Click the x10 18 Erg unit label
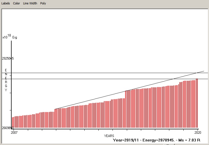Viewport: 209px width, 145px height. tap(10, 37)
